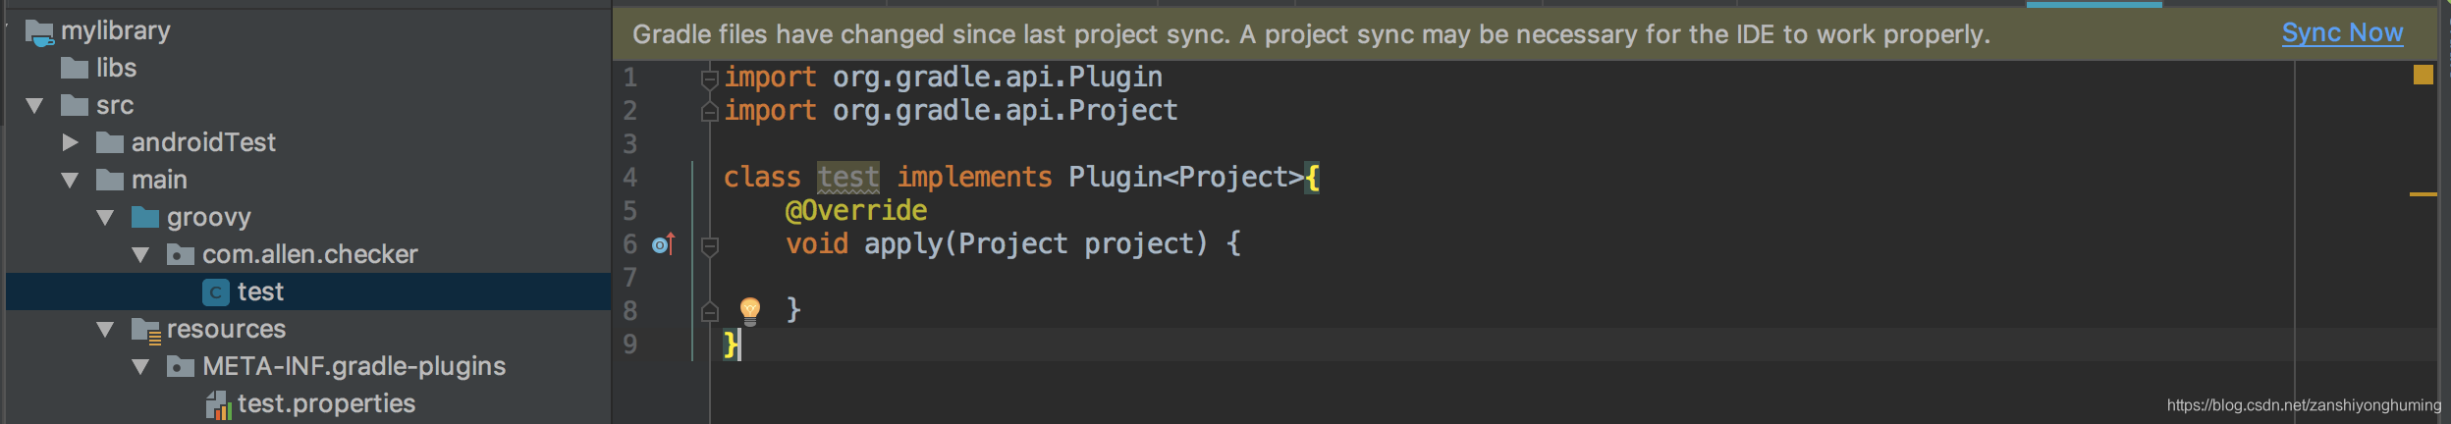Viewport: 2451px width, 424px height.
Task: Click the class icon beside test
Action: tap(216, 291)
